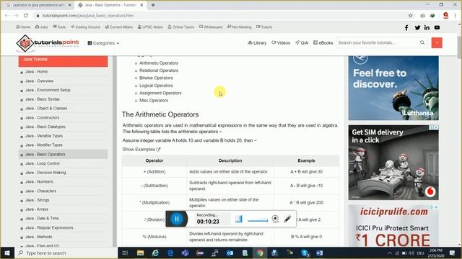Open the Videos link

pyautogui.click(x=281, y=43)
